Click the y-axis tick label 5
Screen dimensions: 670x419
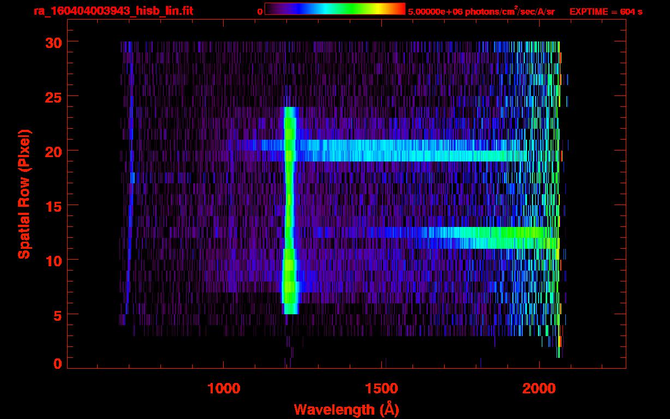56,315
